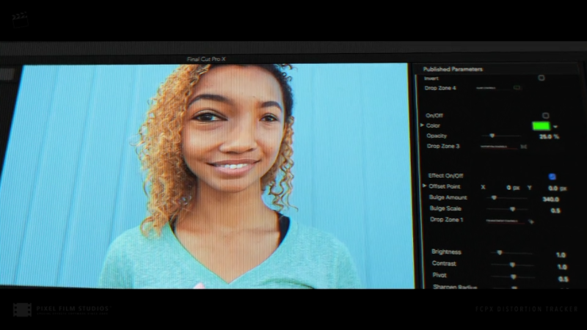587x330 pixels.
Task: Expand the Offset Point disclosure triangle
Action: tap(424, 186)
